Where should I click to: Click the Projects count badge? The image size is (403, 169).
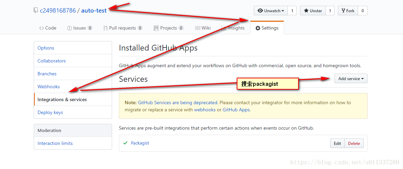(181, 28)
